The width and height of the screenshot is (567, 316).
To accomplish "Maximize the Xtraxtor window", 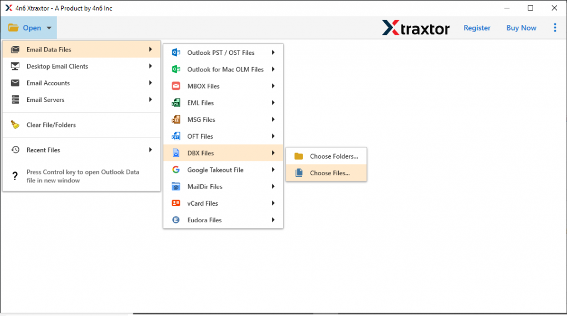I will (x=530, y=8).
